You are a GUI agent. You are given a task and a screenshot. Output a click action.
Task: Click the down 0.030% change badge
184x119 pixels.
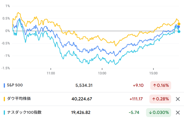[159, 112]
